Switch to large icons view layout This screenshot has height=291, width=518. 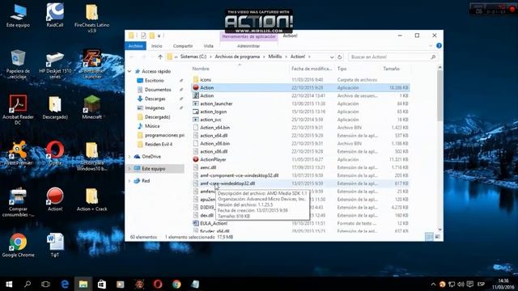pyautogui.click(x=437, y=237)
